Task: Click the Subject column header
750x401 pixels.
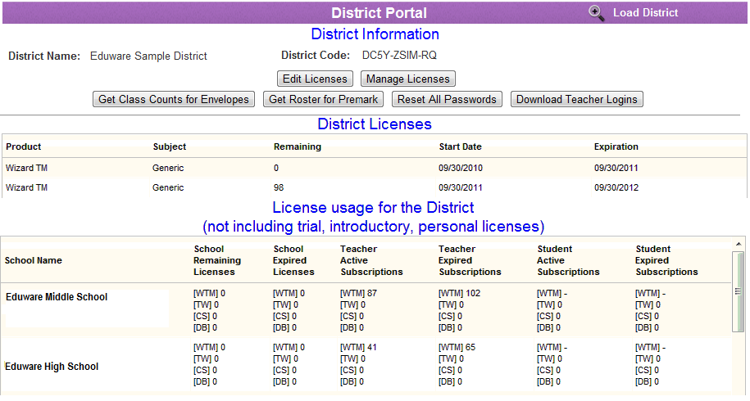Action: click(170, 146)
